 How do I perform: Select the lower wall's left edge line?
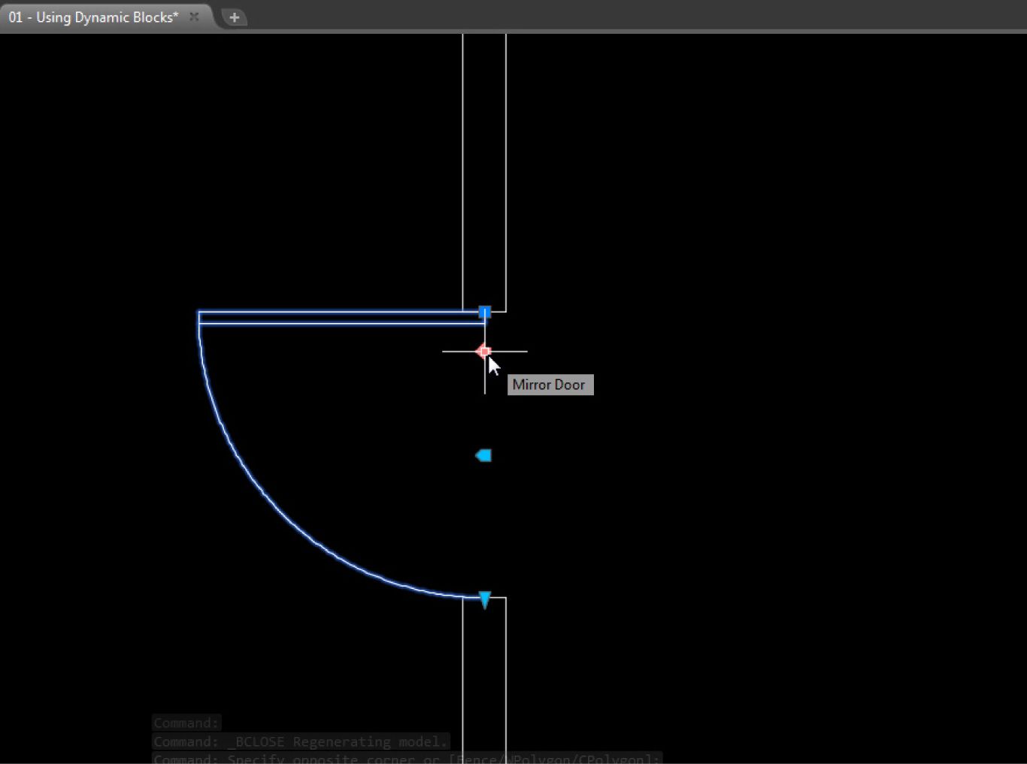462,676
